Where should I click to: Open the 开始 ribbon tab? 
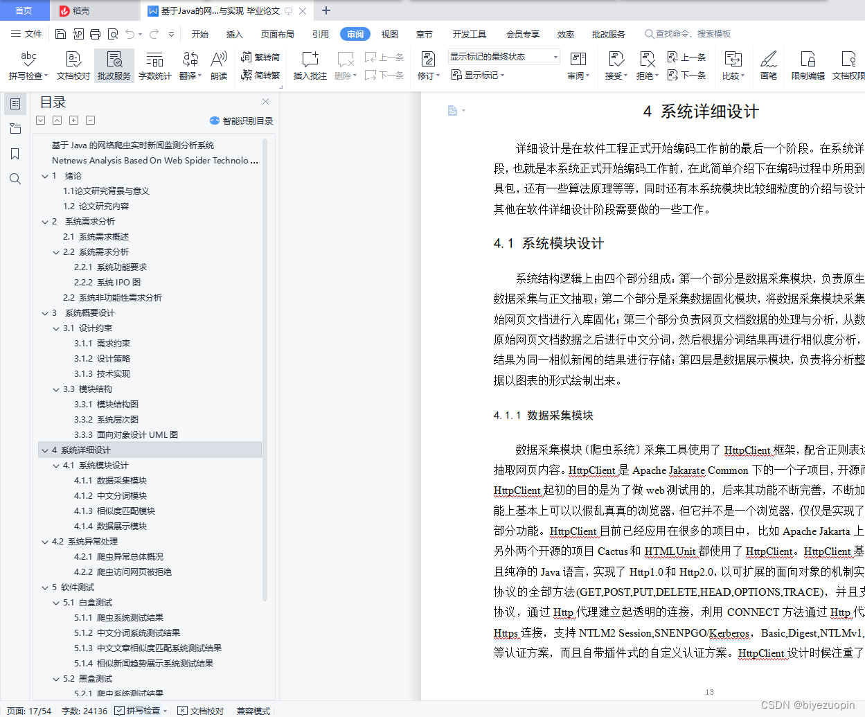(x=200, y=34)
